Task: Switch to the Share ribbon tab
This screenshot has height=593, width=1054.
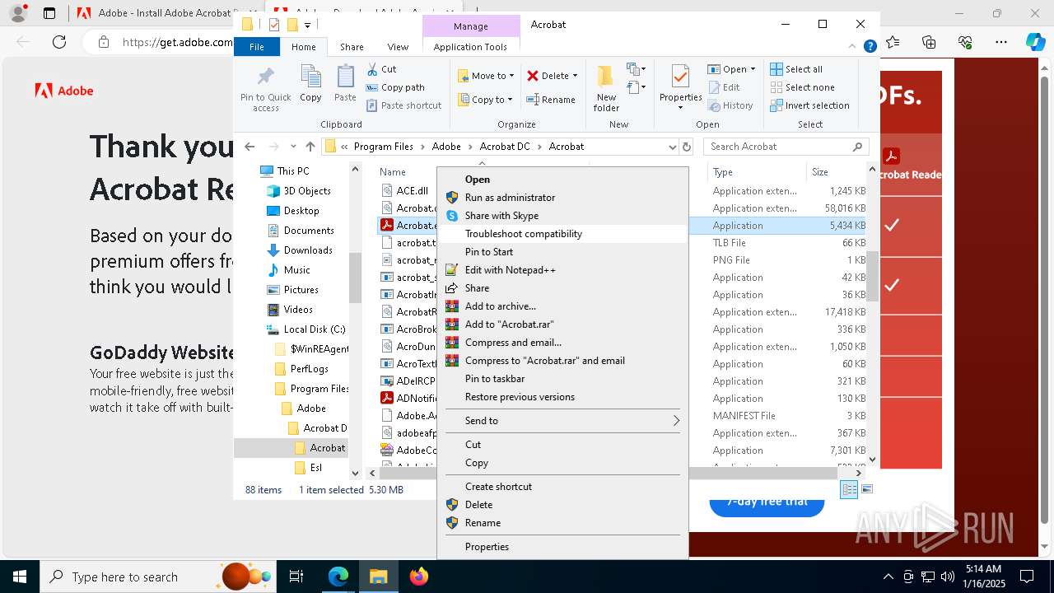Action: pos(352,47)
